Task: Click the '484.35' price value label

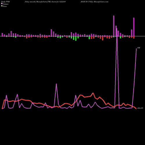Action: click(x=140, y=108)
